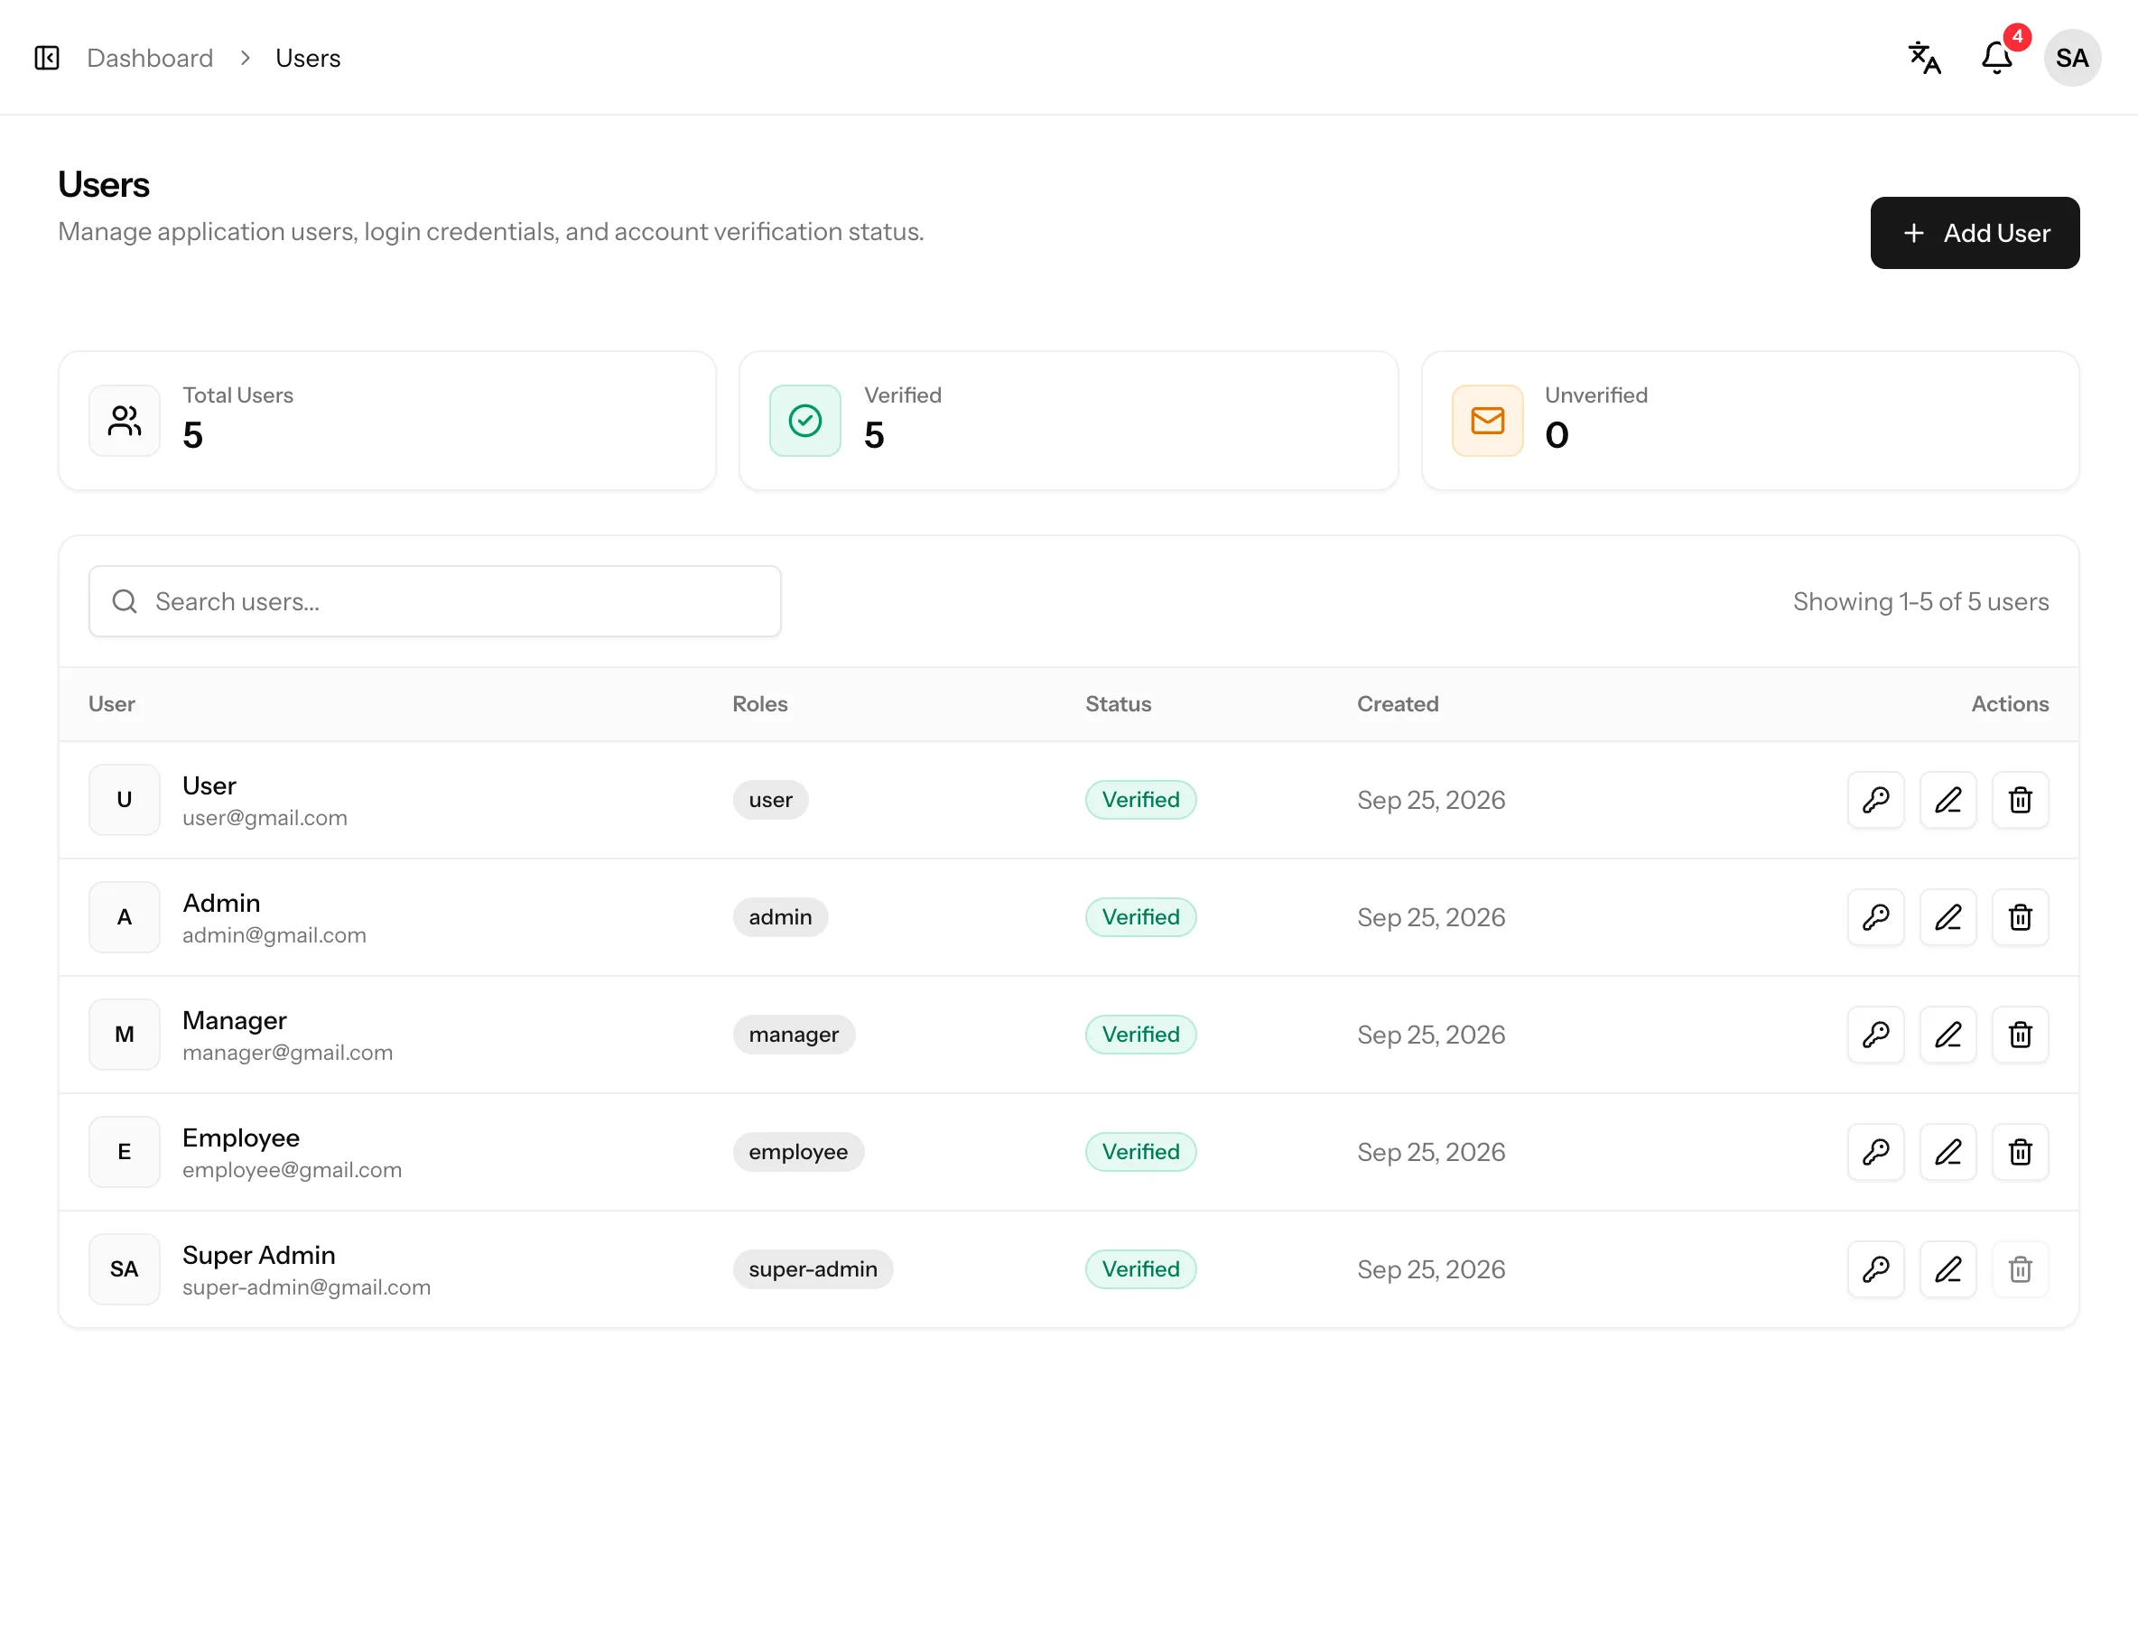Edit the Super Admin account
Viewport: 2138px width, 1625px height.
click(x=1947, y=1269)
